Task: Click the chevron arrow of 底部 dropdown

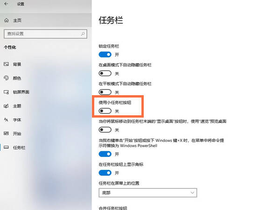Action: point(192,193)
